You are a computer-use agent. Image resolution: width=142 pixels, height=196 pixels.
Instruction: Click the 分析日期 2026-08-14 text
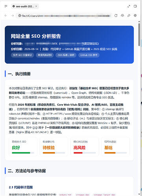click(x=25, y=49)
